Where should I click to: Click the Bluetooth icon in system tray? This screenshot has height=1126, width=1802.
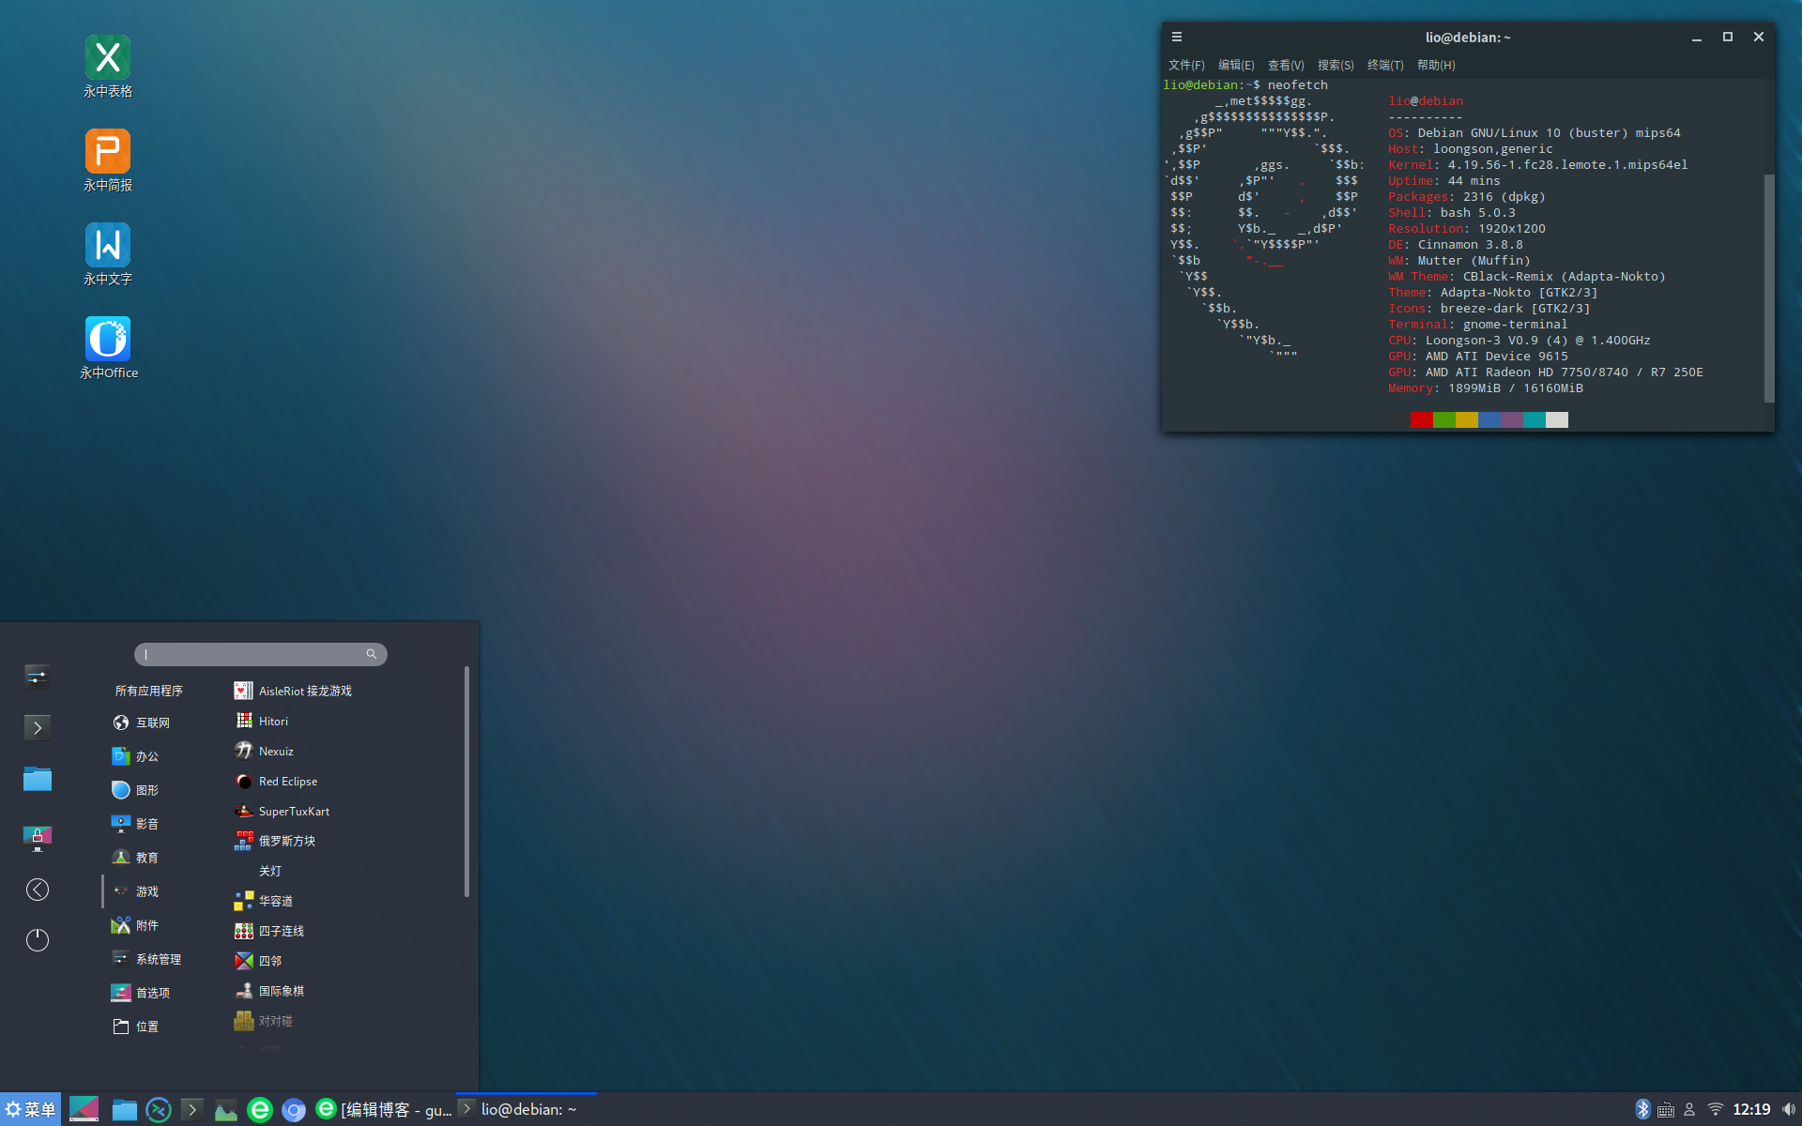1642,1109
